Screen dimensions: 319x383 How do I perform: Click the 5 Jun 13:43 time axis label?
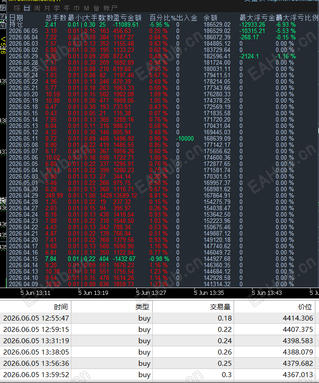(x=267, y=293)
